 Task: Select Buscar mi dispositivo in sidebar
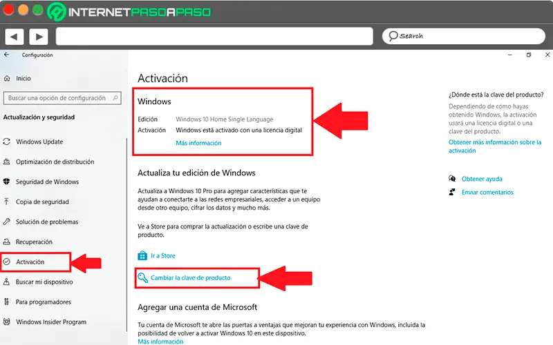44,282
